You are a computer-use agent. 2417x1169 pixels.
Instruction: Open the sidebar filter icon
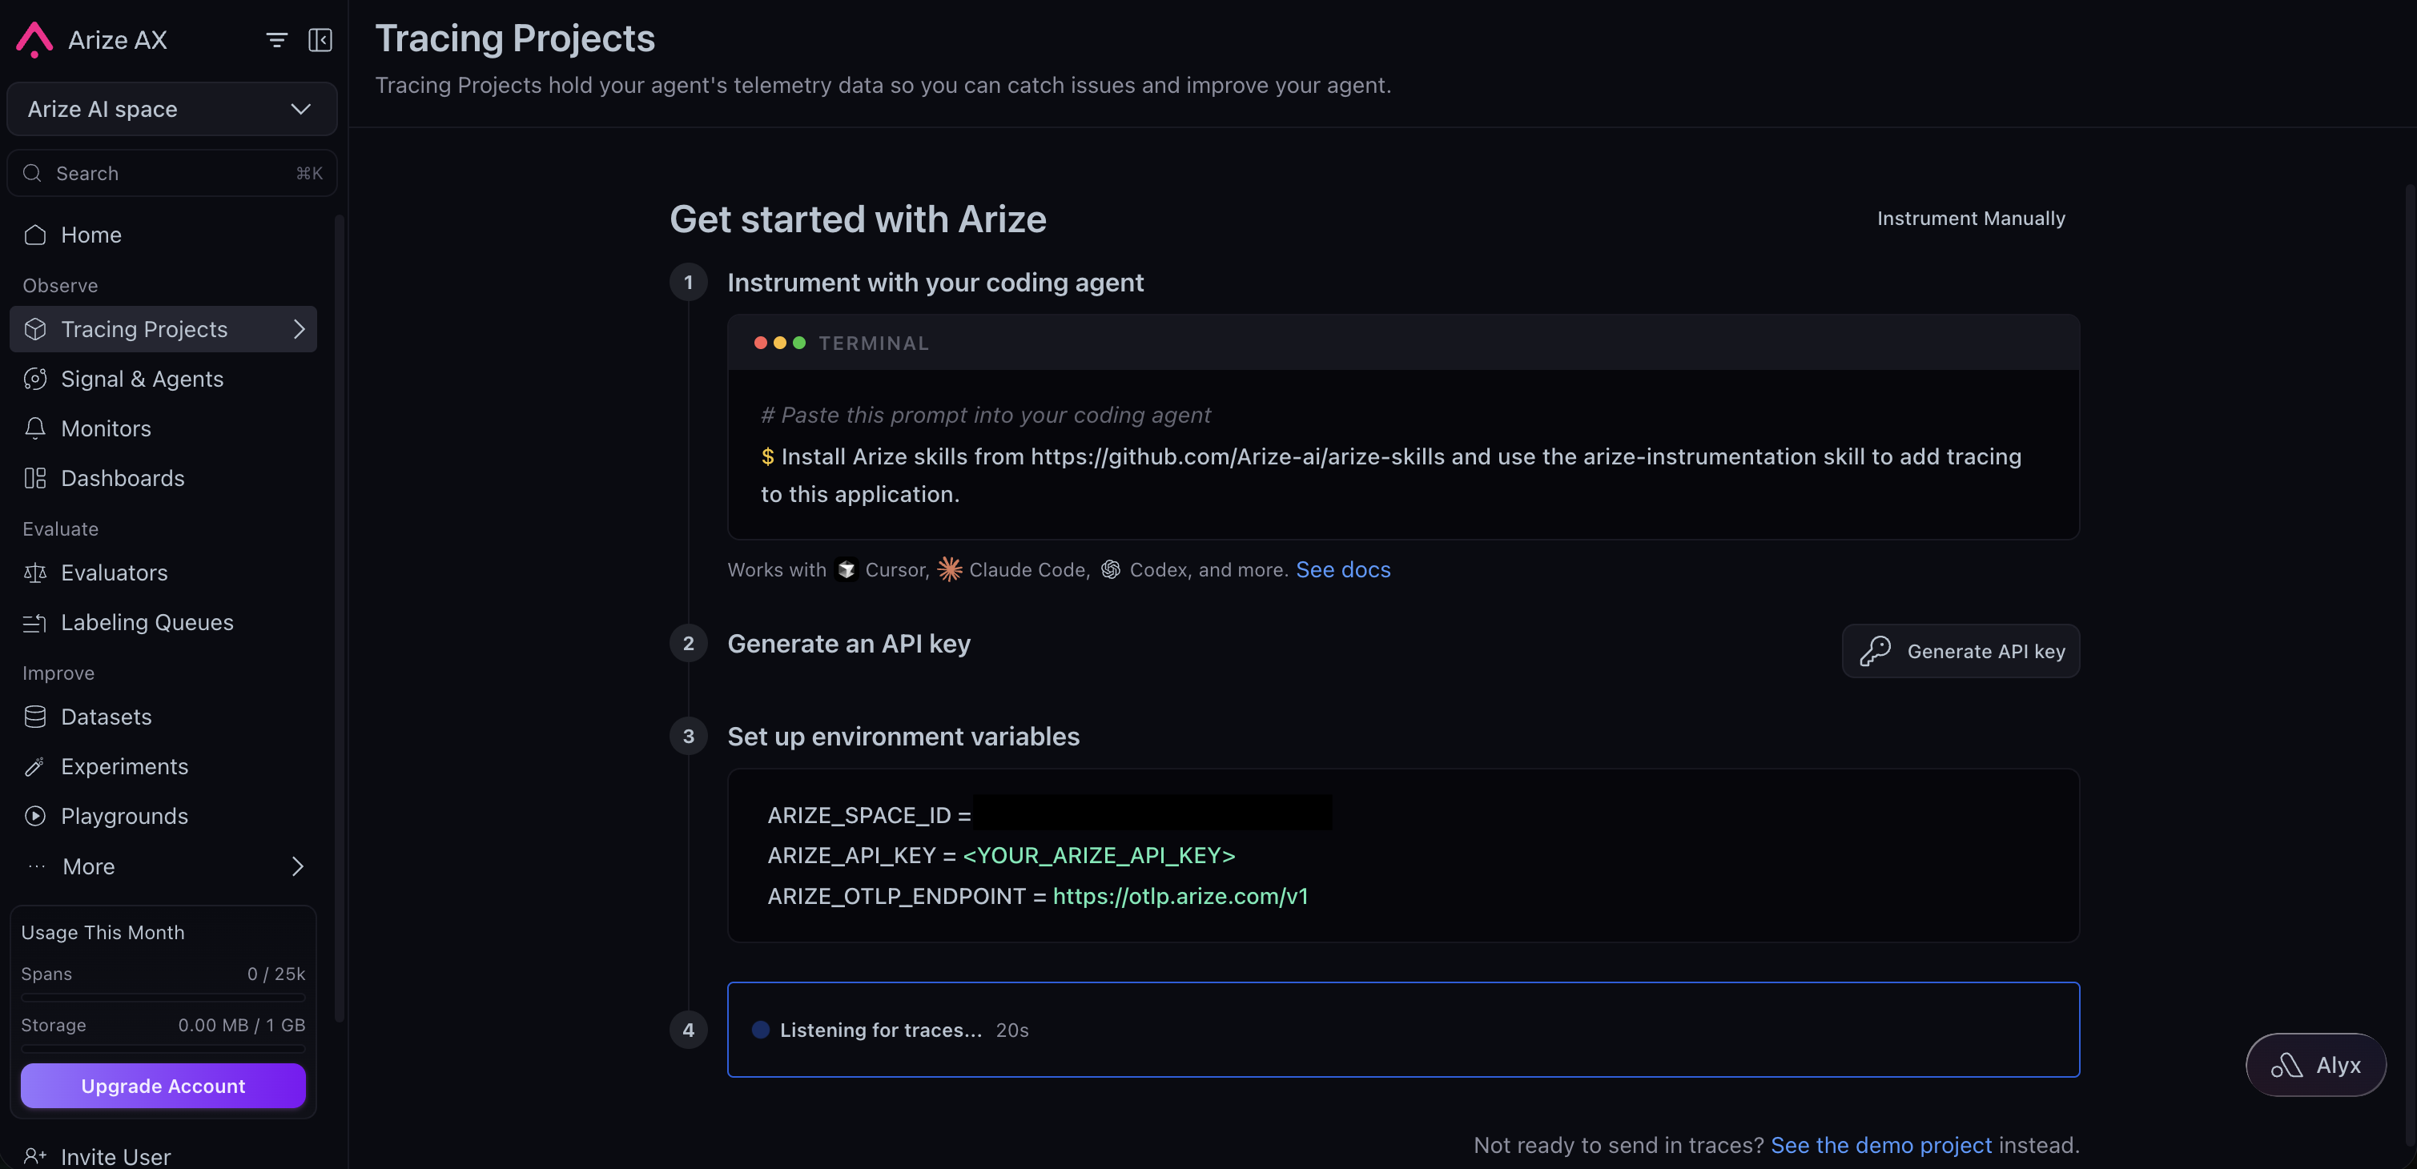(277, 40)
